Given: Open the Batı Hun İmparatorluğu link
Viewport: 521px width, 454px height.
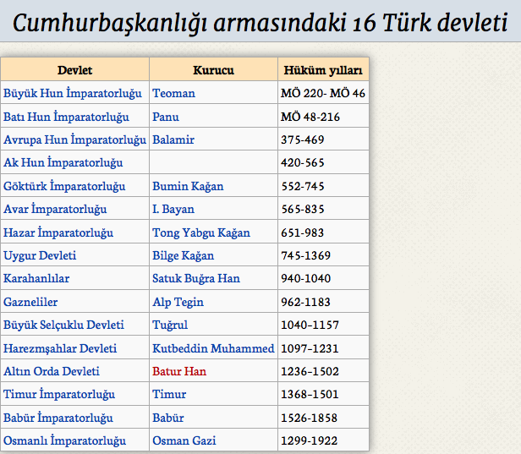Looking at the screenshot, I should point(66,117).
